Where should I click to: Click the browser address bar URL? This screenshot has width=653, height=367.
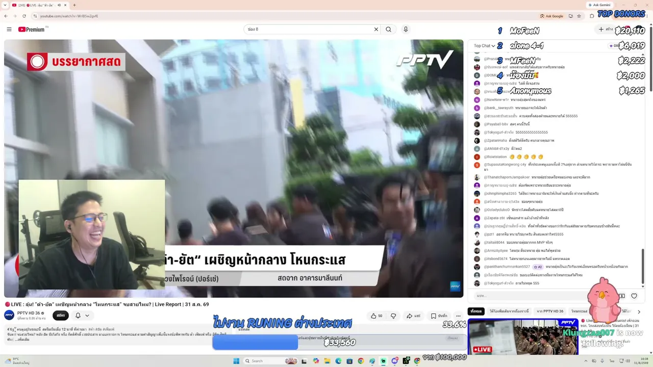coord(69,16)
